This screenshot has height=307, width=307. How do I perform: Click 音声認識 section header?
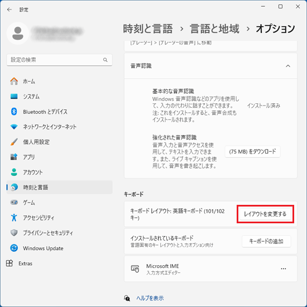pos(210,66)
